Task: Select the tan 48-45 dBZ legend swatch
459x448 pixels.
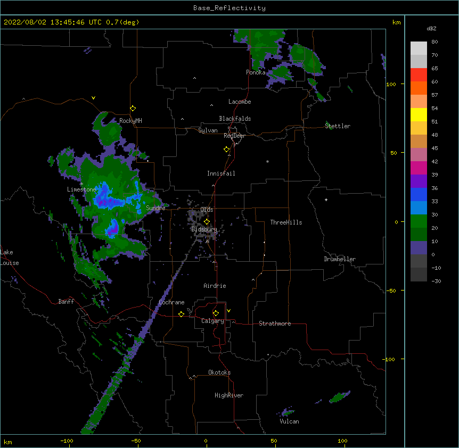Action: [419, 142]
